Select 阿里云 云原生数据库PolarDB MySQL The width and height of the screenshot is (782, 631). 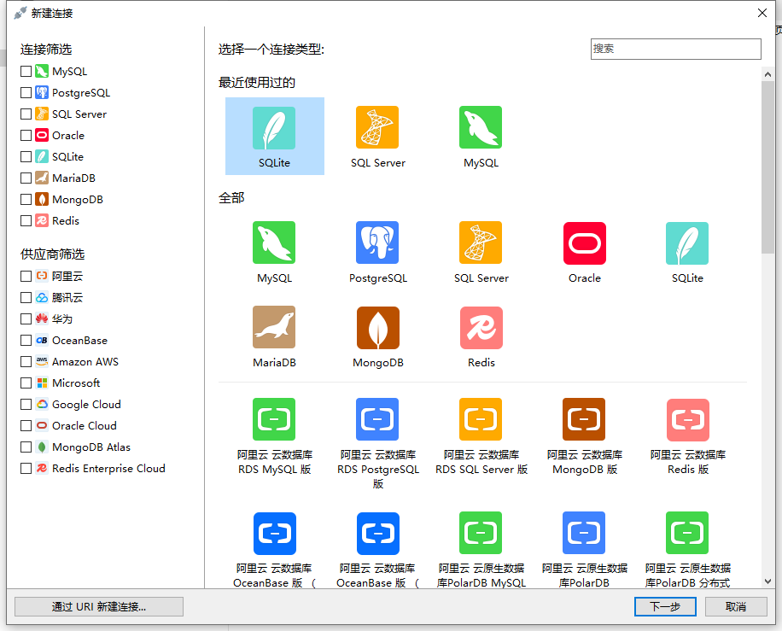(x=481, y=550)
